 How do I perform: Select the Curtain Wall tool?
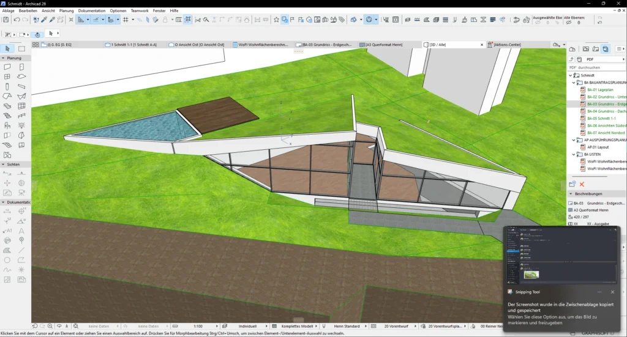click(x=21, y=106)
